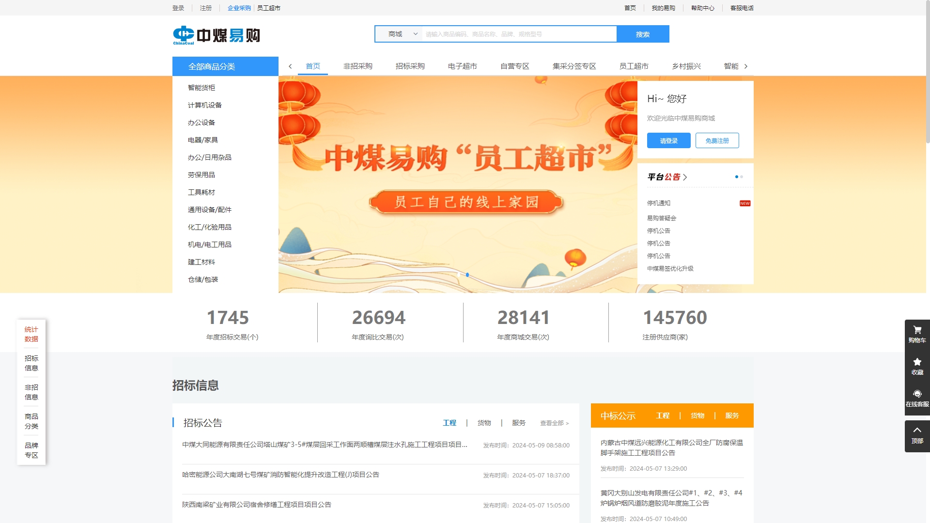Screen dimensions: 930x523
Task: Click 查看全部 in 招标公告
Action: coord(555,423)
